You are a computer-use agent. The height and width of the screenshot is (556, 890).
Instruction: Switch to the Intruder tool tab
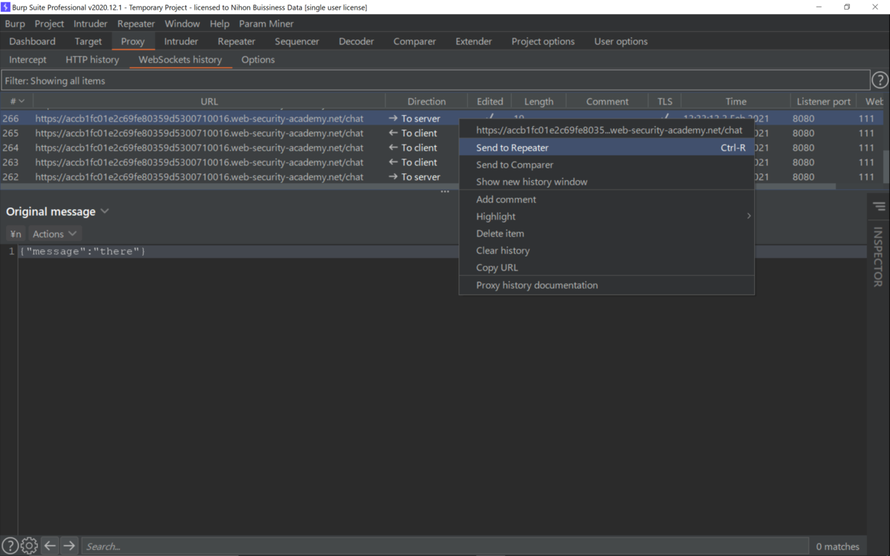181,42
